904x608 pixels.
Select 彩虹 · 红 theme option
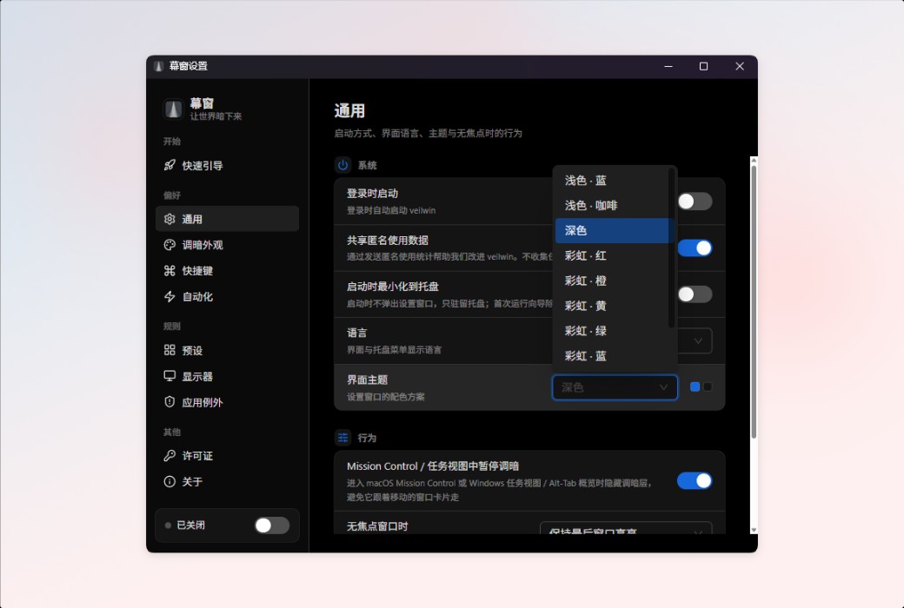(x=614, y=256)
